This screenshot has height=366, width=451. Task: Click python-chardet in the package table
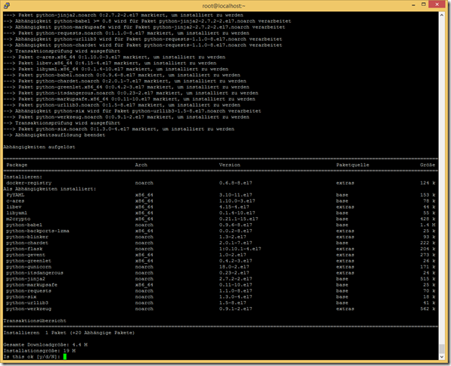click(x=27, y=243)
